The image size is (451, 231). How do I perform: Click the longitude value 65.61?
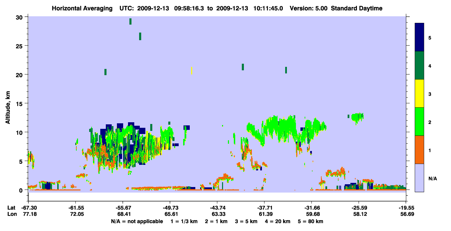click(x=171, y=214)
